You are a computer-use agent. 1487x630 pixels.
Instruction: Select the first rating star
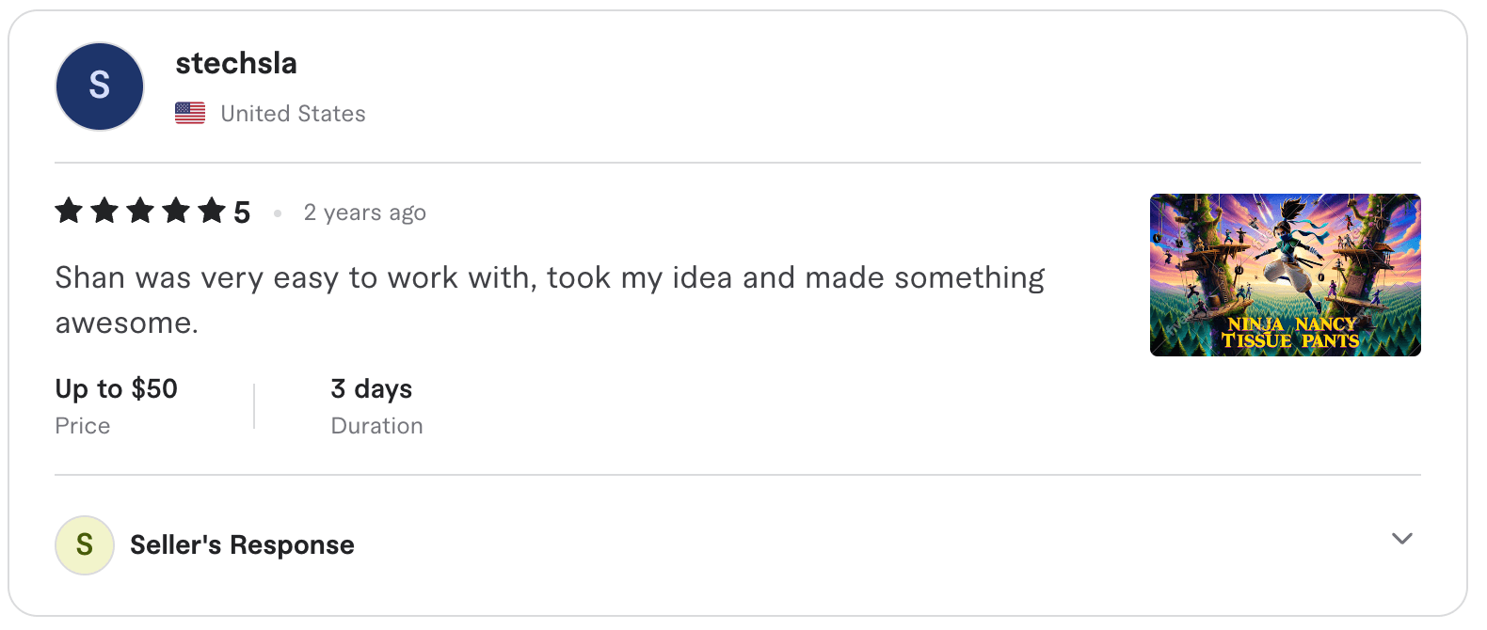click(x=69, y=212)
